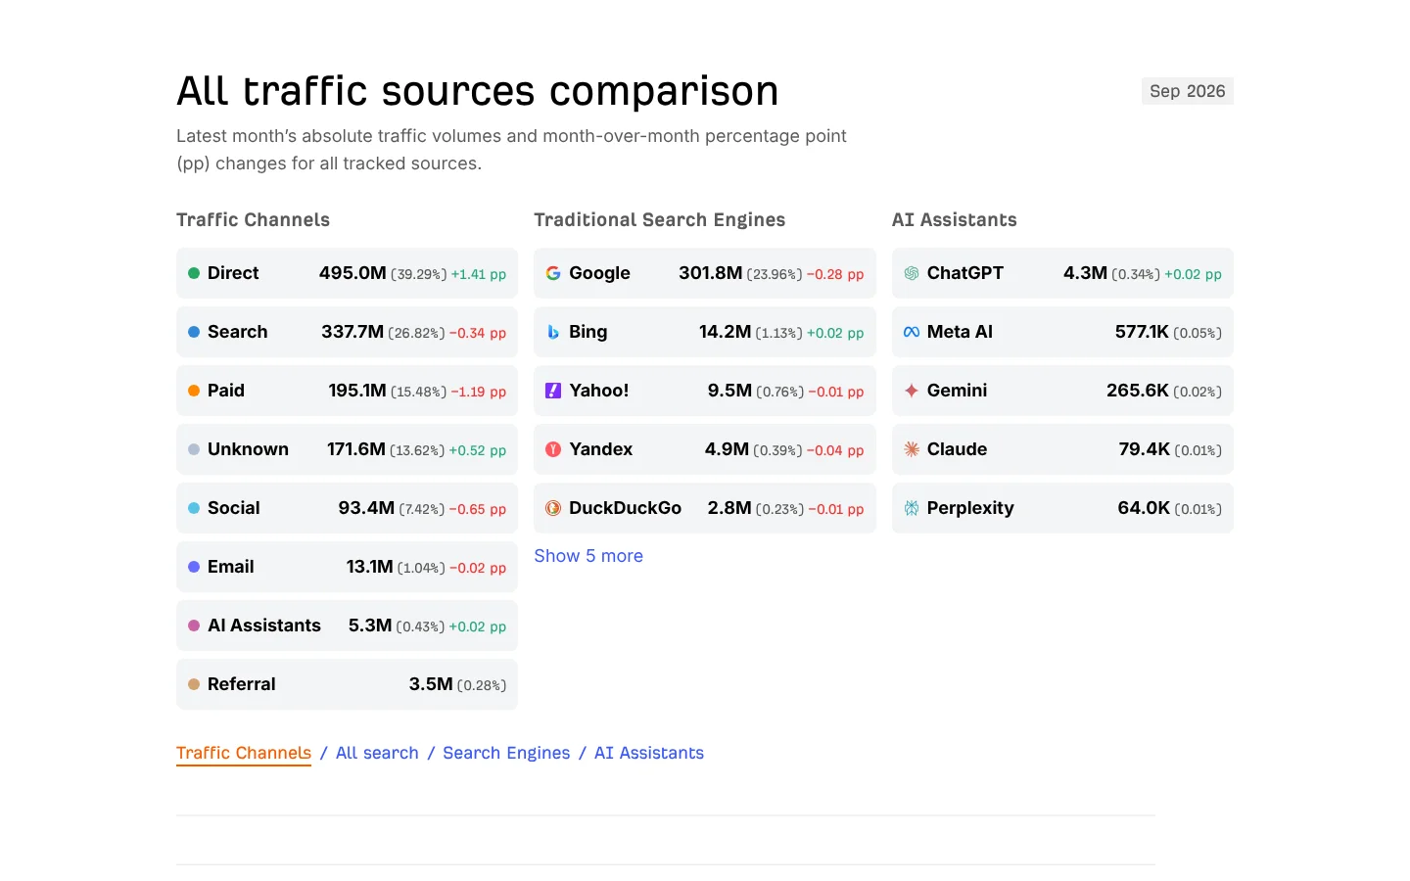Select the Social channel label

click(234, 508)
